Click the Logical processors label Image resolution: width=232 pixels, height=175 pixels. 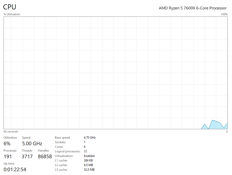[67, 151]
